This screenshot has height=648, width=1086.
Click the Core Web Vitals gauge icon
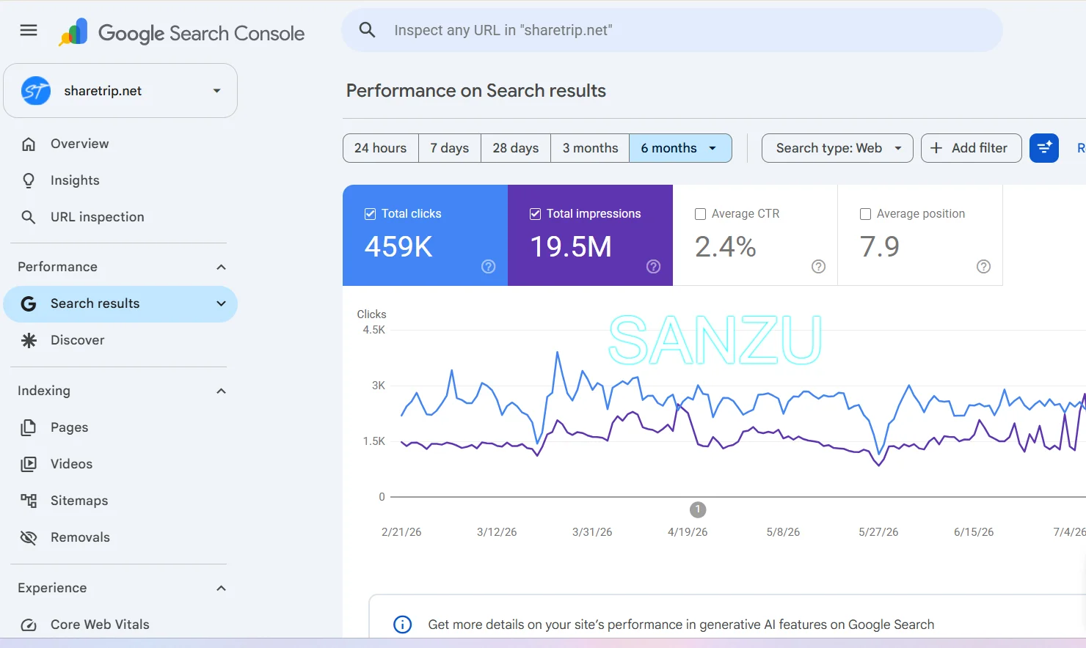click(29, 625)
